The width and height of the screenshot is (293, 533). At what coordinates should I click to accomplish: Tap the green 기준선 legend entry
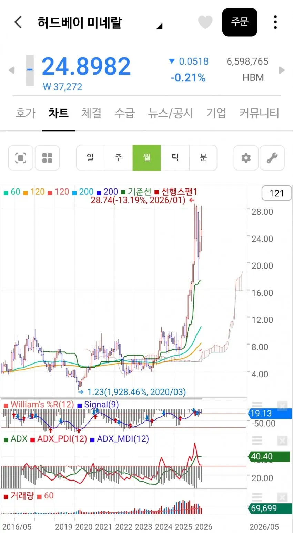pos(136,192)
